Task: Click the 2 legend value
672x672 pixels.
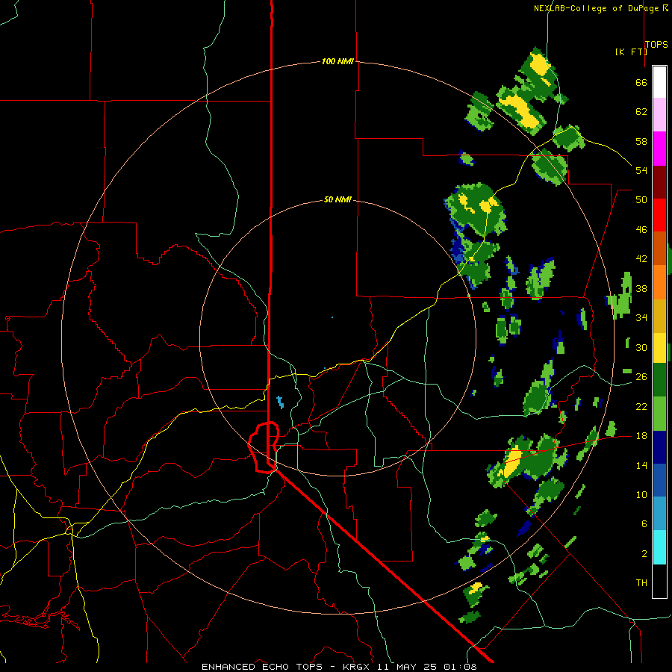Action: (x=644, y=554)
